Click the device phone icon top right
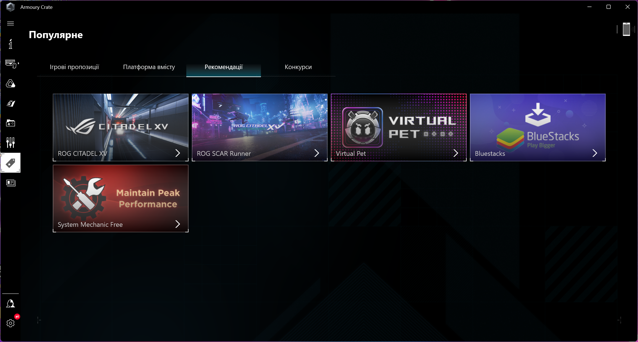Image resolution: width=638 pixels, height=342 pixels. 626,29
